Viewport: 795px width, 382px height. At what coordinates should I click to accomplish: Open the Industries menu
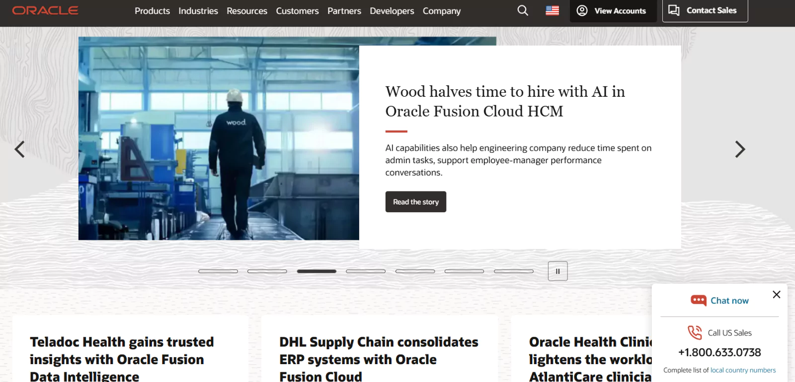click(198, 11)
